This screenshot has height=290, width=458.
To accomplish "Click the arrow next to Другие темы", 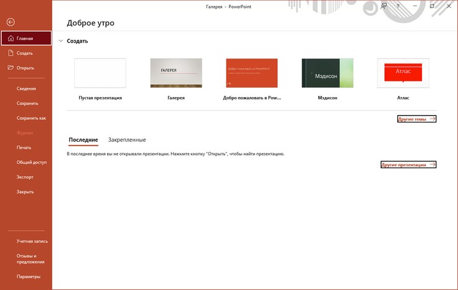I will pos(432,119).
